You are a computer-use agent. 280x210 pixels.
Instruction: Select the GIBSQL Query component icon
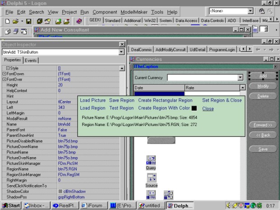point(151,160)
